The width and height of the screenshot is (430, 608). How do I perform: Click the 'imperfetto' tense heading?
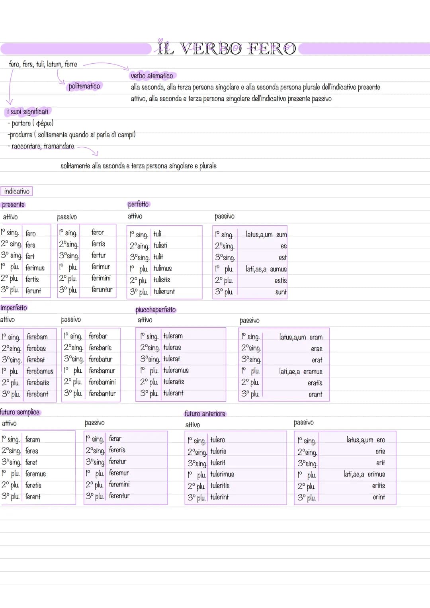click(x=14, y=308)
